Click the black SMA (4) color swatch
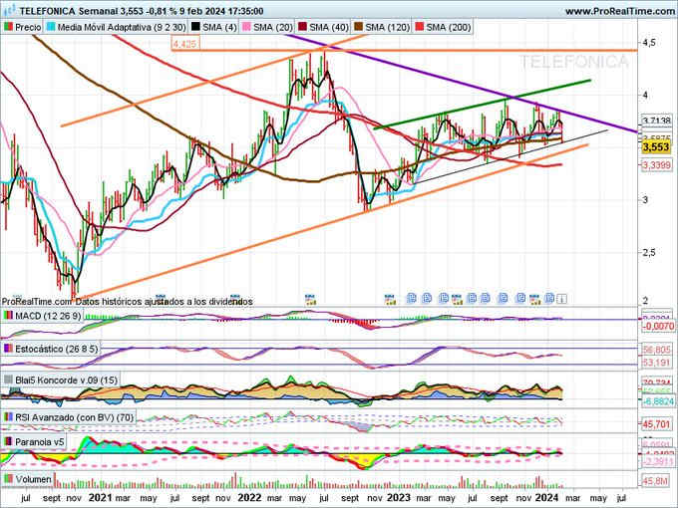Screen dimensions: 678x508 tap(195, 27)
